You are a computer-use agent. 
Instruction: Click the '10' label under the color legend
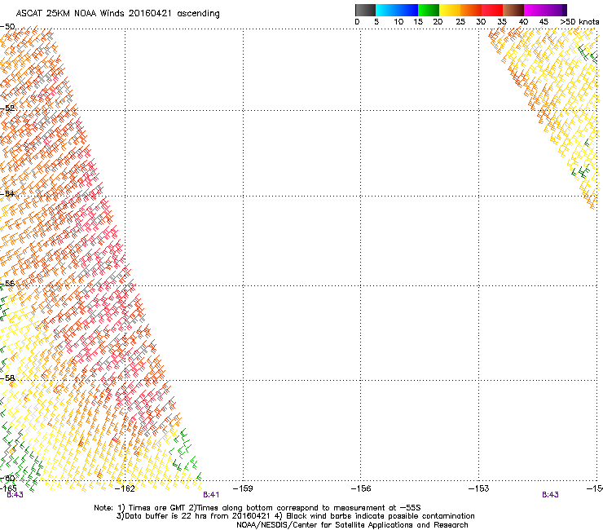398,22
